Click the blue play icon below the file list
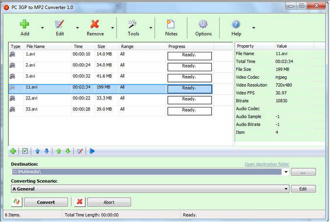 tap(92, 151)
